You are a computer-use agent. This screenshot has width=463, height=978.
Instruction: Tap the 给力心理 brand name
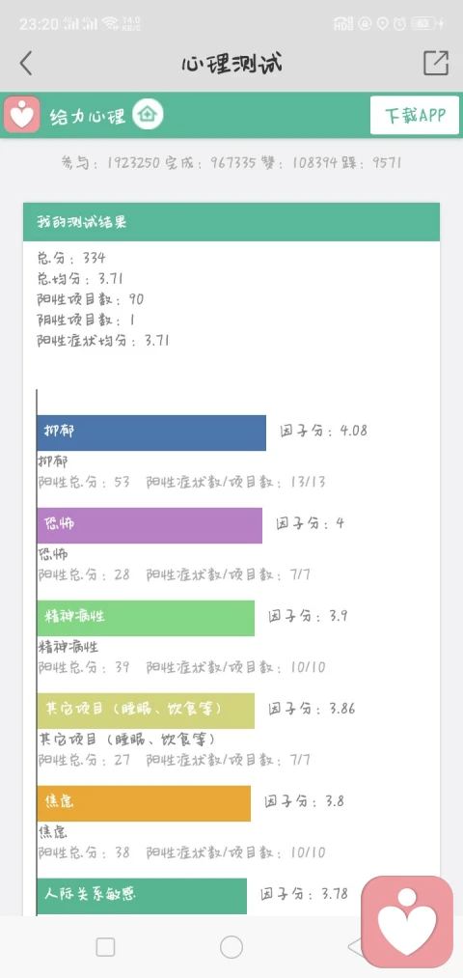tap(88, 116)
